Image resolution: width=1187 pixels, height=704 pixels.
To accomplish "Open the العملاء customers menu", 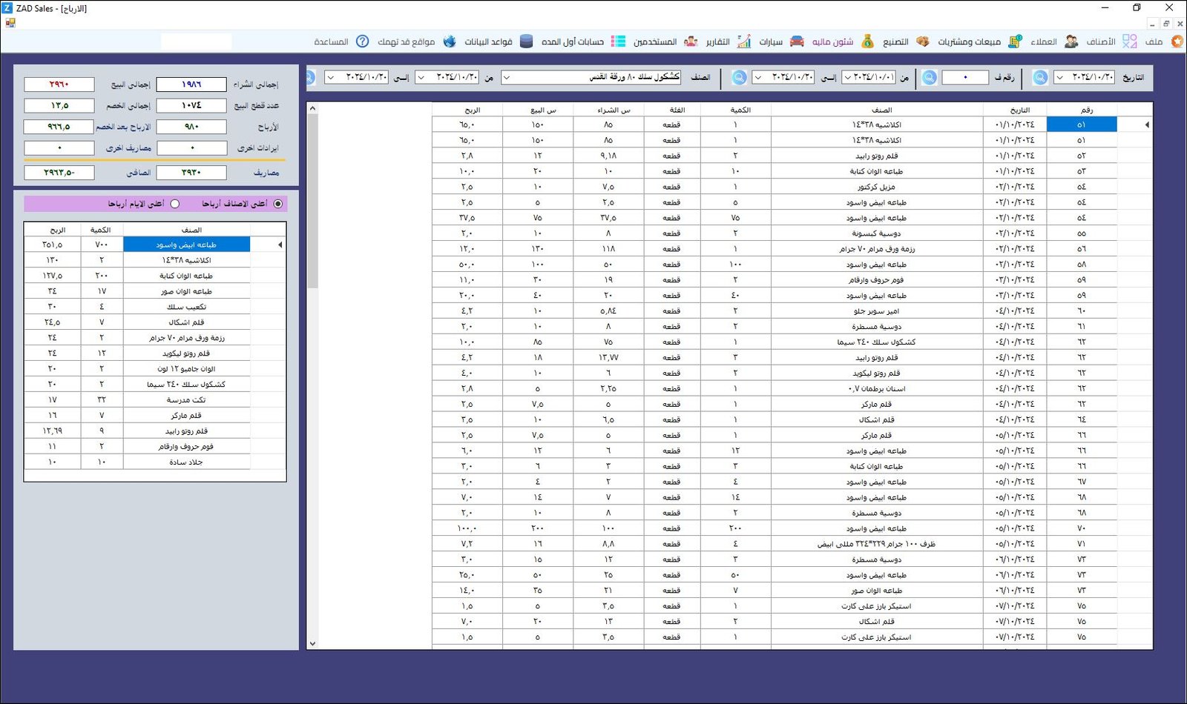I will (x=1043, y=41).
